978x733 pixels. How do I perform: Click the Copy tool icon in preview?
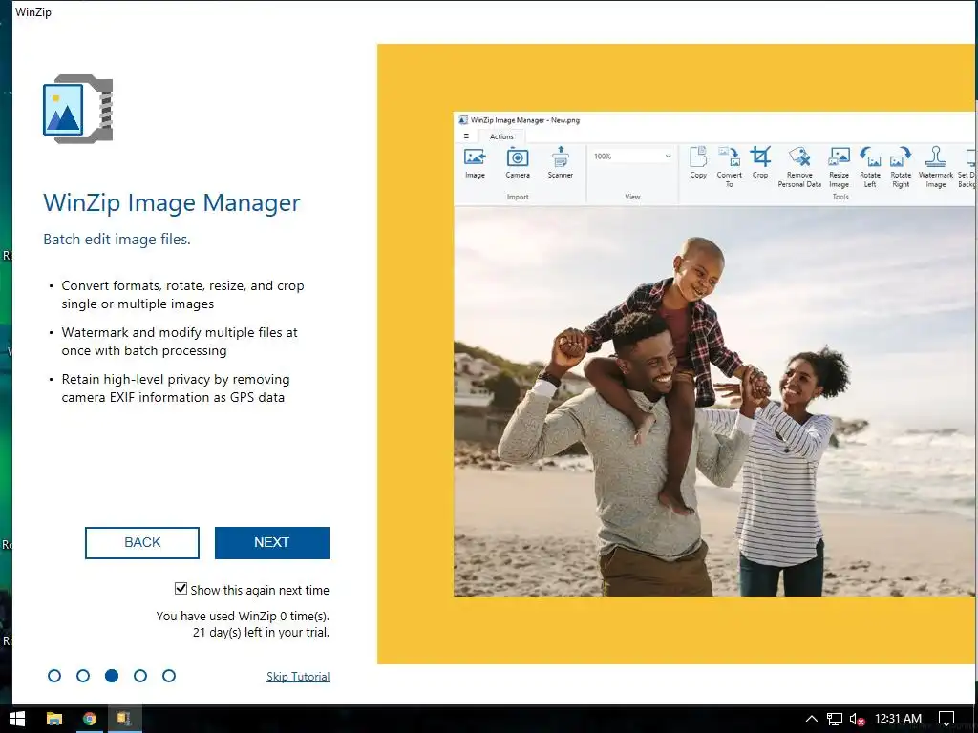698,163
